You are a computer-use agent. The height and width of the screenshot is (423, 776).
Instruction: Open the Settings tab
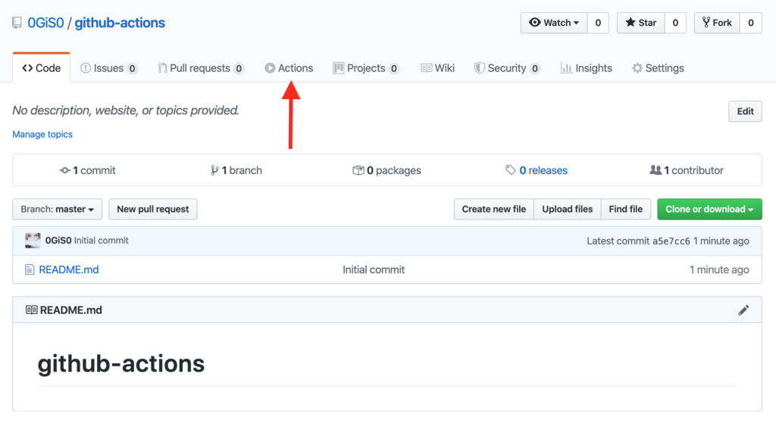[x=658, y=68]
